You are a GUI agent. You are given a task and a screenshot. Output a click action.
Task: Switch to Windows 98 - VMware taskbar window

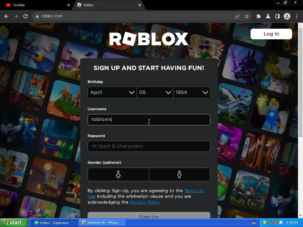[x=102, y=223]
